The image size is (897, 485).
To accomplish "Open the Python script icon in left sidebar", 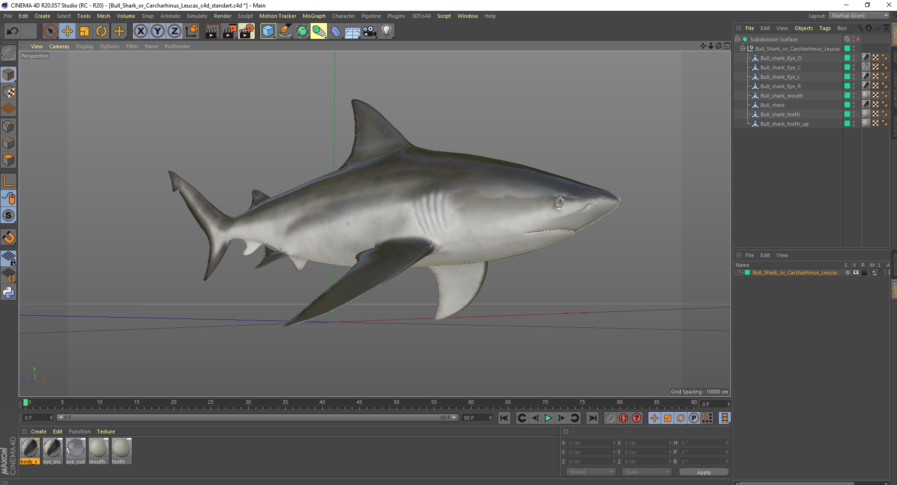I will coord(8,293).
